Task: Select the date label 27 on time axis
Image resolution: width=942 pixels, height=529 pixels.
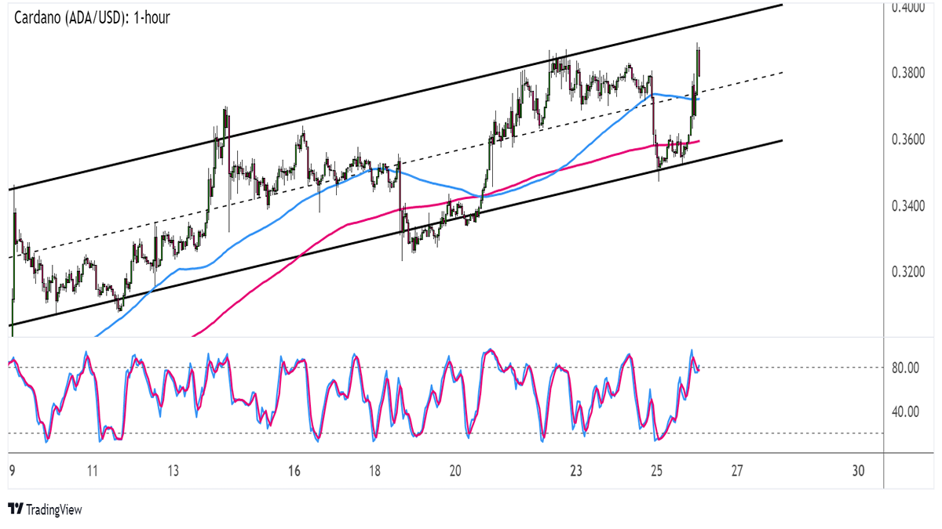Action: 737,471
